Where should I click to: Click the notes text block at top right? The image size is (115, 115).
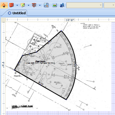coord(90,26)
